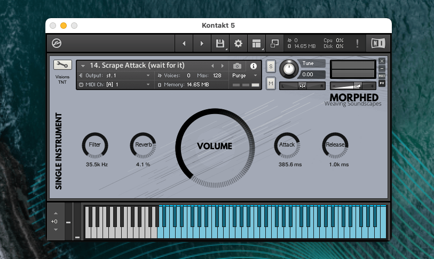Click the Visions TNT library label
The height and width of the screenshot is (259, 434).
62,79
